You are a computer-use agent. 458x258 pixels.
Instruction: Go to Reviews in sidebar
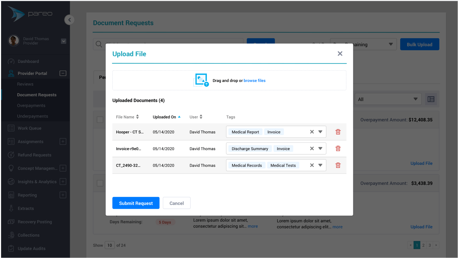coord(25,84)
